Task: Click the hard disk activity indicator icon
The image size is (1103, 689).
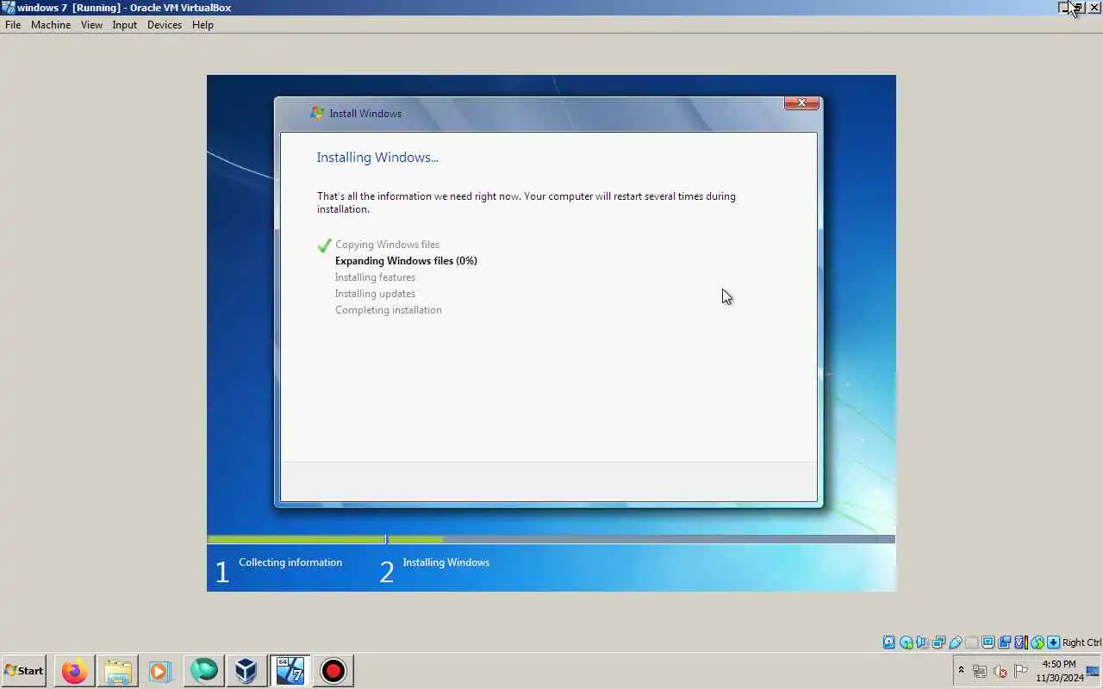Action: click(x=889, y=642)
